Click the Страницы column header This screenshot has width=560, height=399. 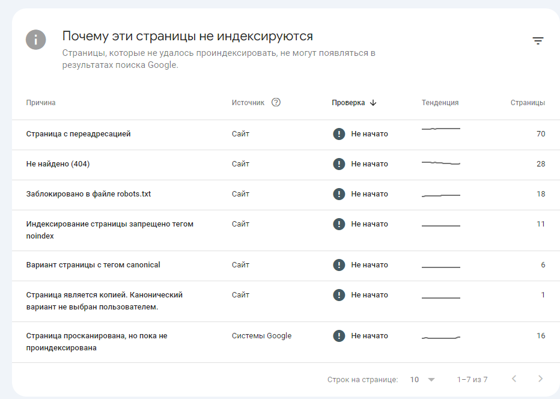pos(528,102)
